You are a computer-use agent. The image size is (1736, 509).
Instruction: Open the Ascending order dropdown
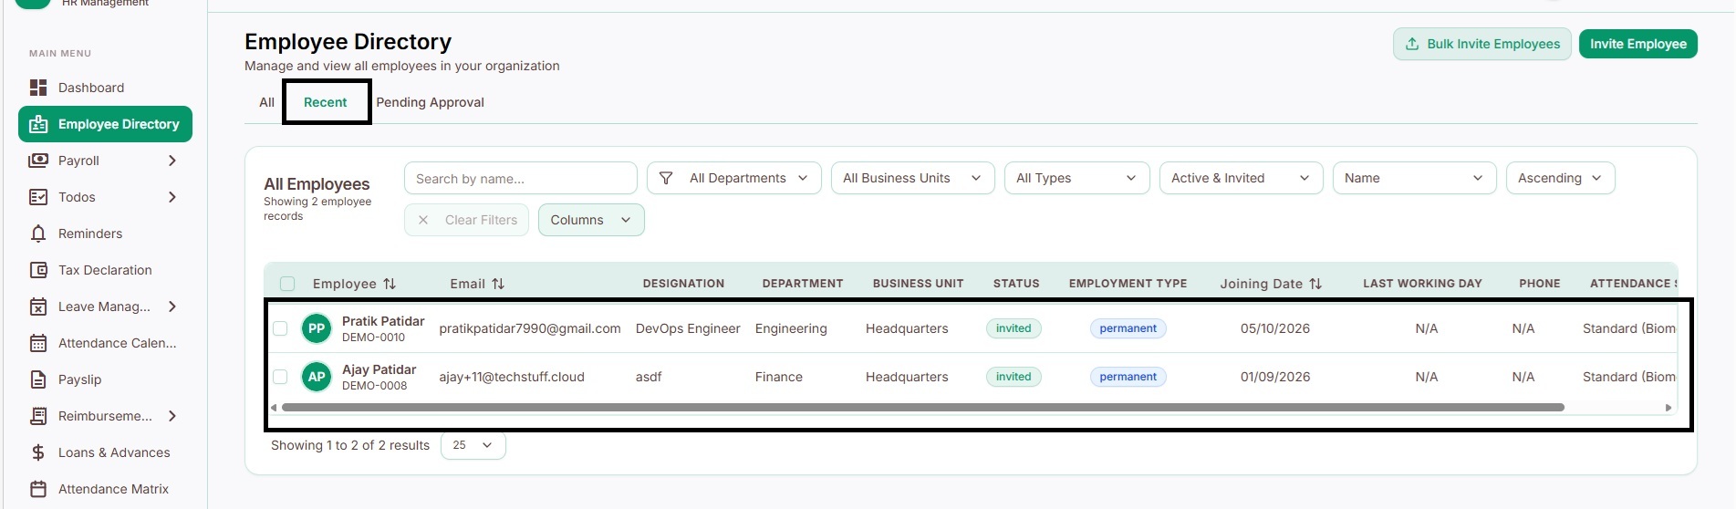(1561, 178)
